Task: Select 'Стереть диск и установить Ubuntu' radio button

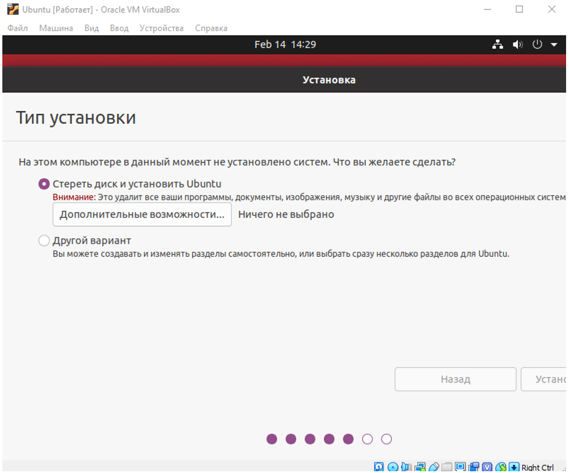Action: click(44, 184)
